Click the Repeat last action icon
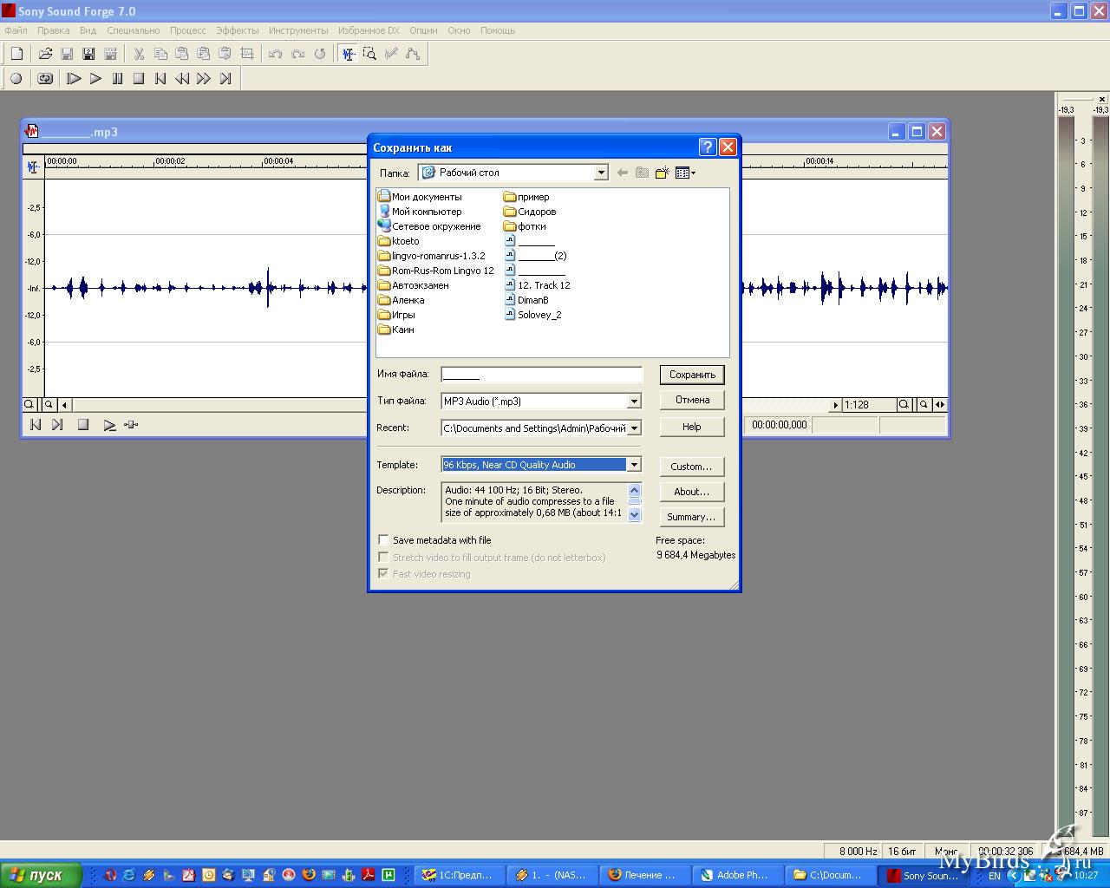 (319, 54)
